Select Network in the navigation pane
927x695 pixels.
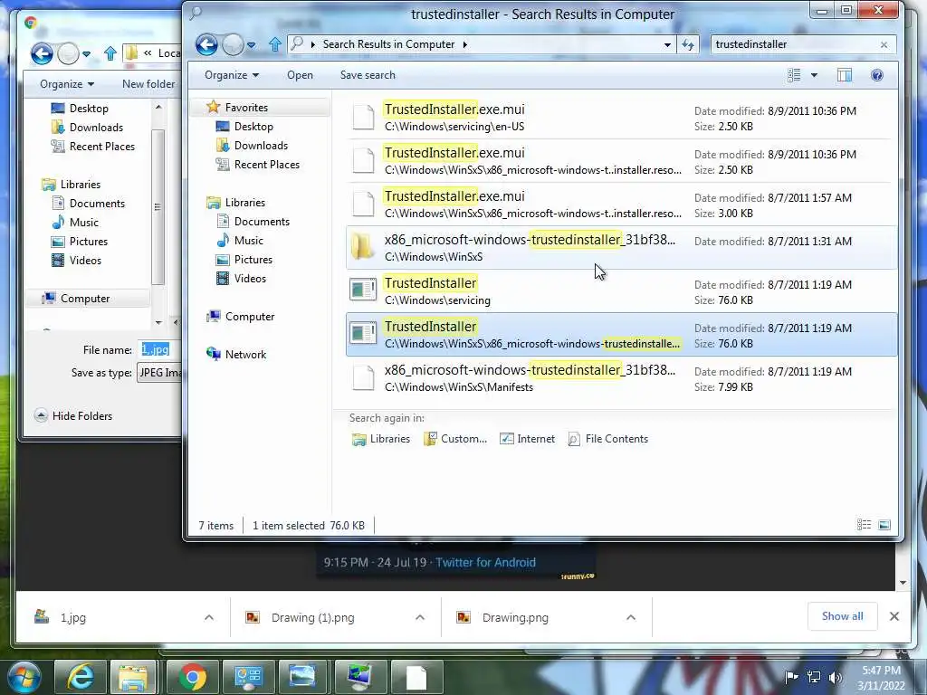click(245, 355)
